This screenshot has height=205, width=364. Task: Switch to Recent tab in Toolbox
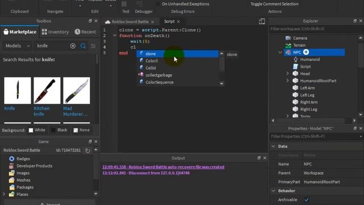tap(85, 32)
